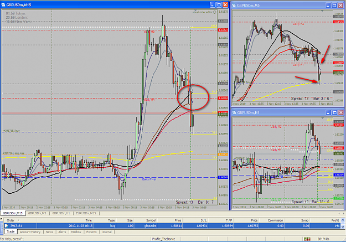
Task: Open the Mailbox tab in Terminal
Action: point(76,232)
